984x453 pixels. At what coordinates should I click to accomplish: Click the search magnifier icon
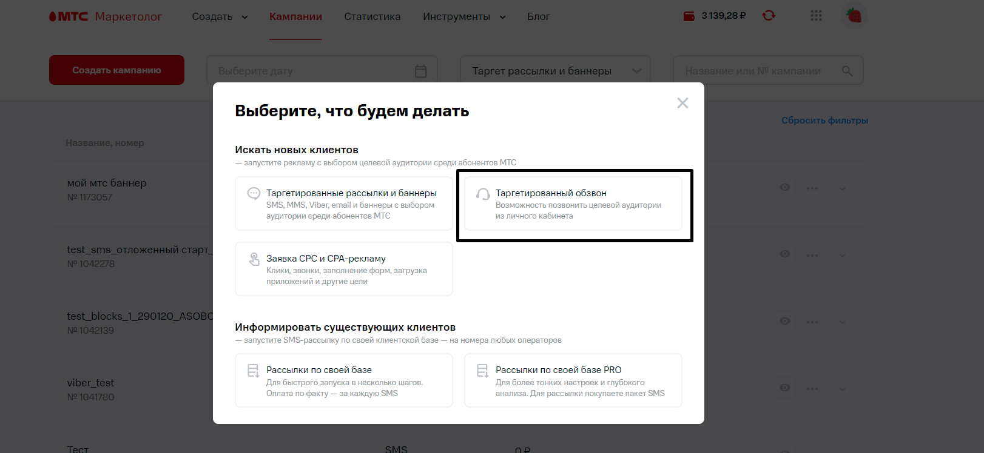(x=847, y=71)
